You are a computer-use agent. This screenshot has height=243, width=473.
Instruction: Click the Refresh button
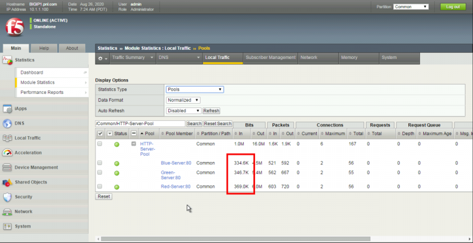(211, 110)
